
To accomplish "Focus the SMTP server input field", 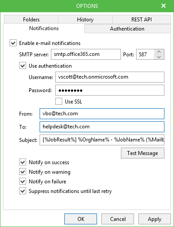I will coord(86,55).
